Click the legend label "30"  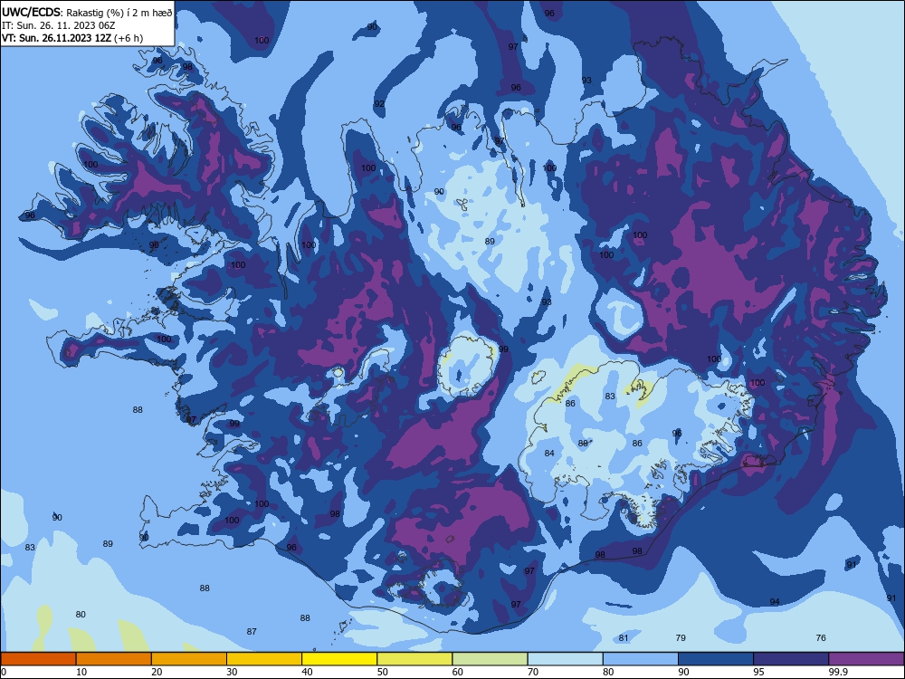pyautogui.click(x=232, y=672)
